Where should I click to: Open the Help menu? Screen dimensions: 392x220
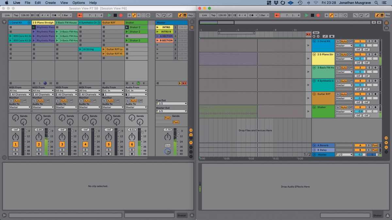point(93,3)
